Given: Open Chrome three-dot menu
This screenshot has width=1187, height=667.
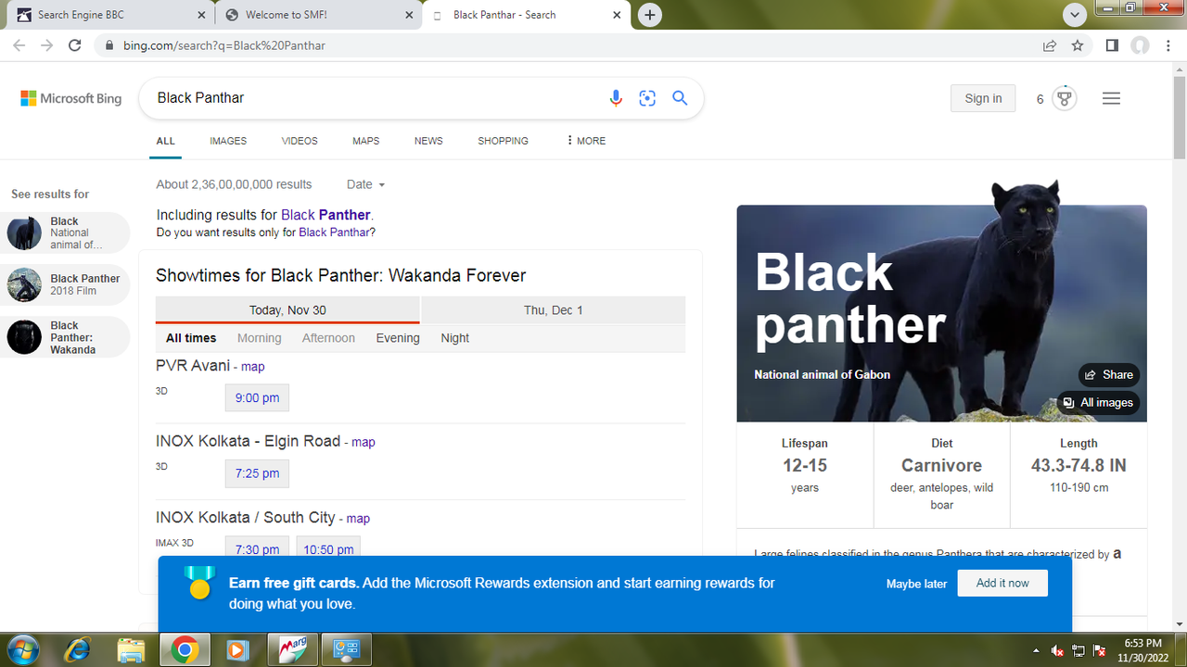Looking at the screenshot, I should [x=1168, y=45].
